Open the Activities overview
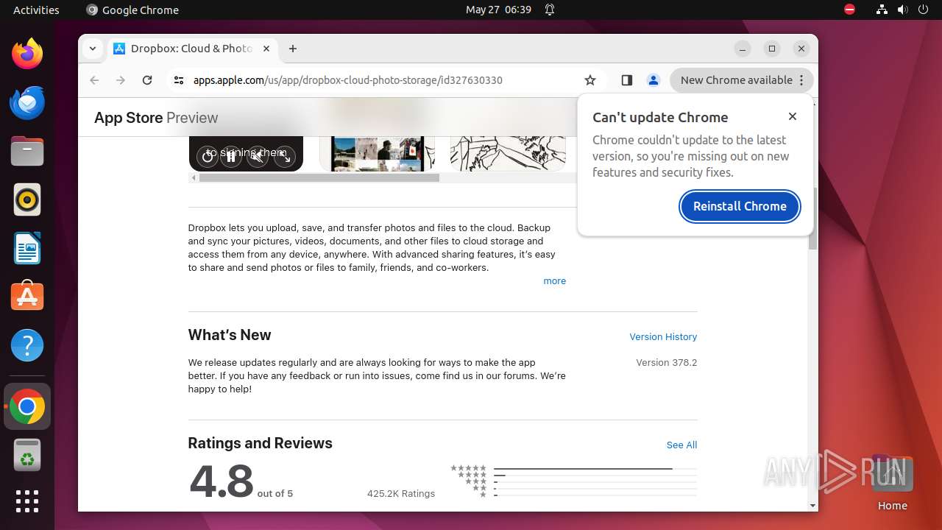The width and height of the screenshot is (942, 530). click(x=36, y=10)
